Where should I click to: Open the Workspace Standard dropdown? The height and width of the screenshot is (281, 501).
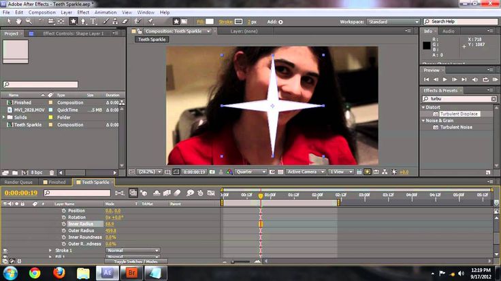pyautogui.click(x=393, y=22)
